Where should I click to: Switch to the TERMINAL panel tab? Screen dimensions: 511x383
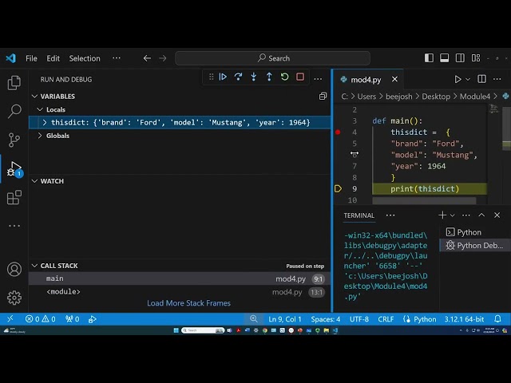click(x=358, y=215)
